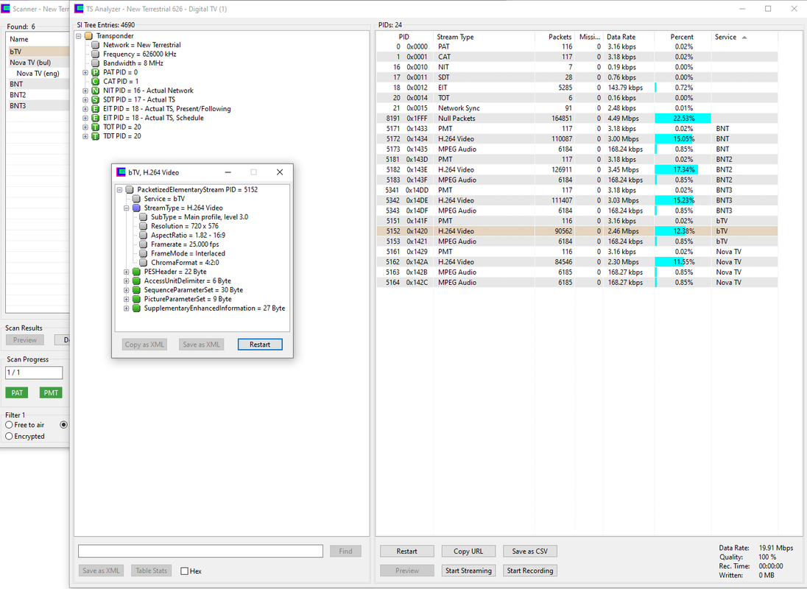
Task: Select the Free to air radio button
Action: click(10, 425)
